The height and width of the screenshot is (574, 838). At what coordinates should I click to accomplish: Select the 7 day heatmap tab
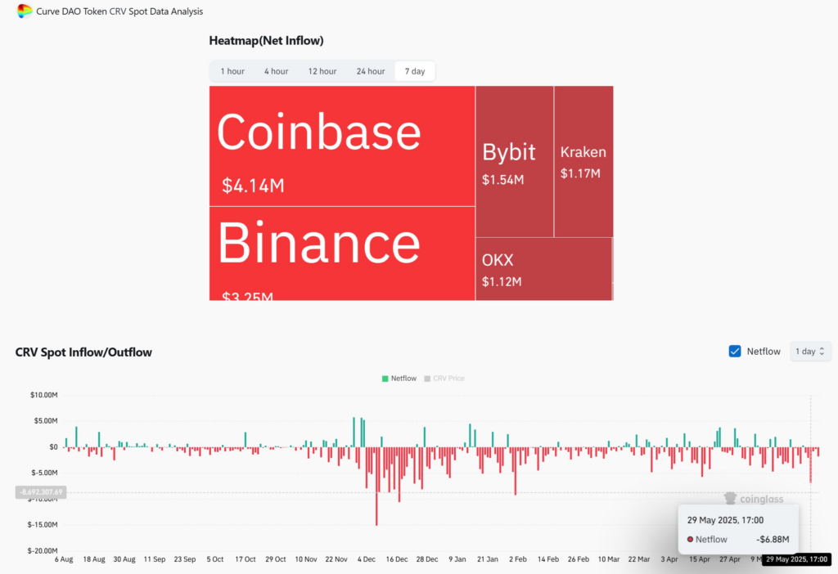click(x=415, y=71)
